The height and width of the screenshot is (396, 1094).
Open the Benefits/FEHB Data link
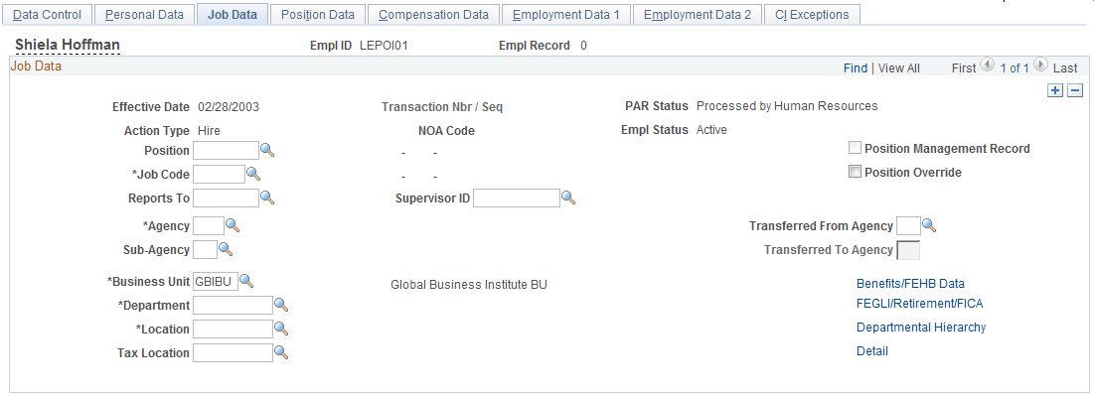910,284
